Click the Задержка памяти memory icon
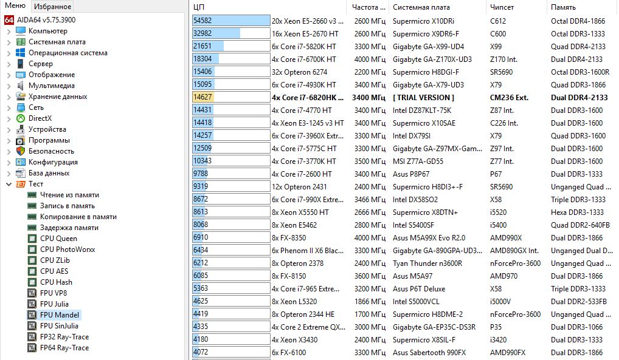619x360 pixels. (x=32, y=228)
